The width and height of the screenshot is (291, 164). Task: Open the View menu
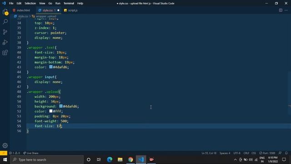(x=42, y=3)
